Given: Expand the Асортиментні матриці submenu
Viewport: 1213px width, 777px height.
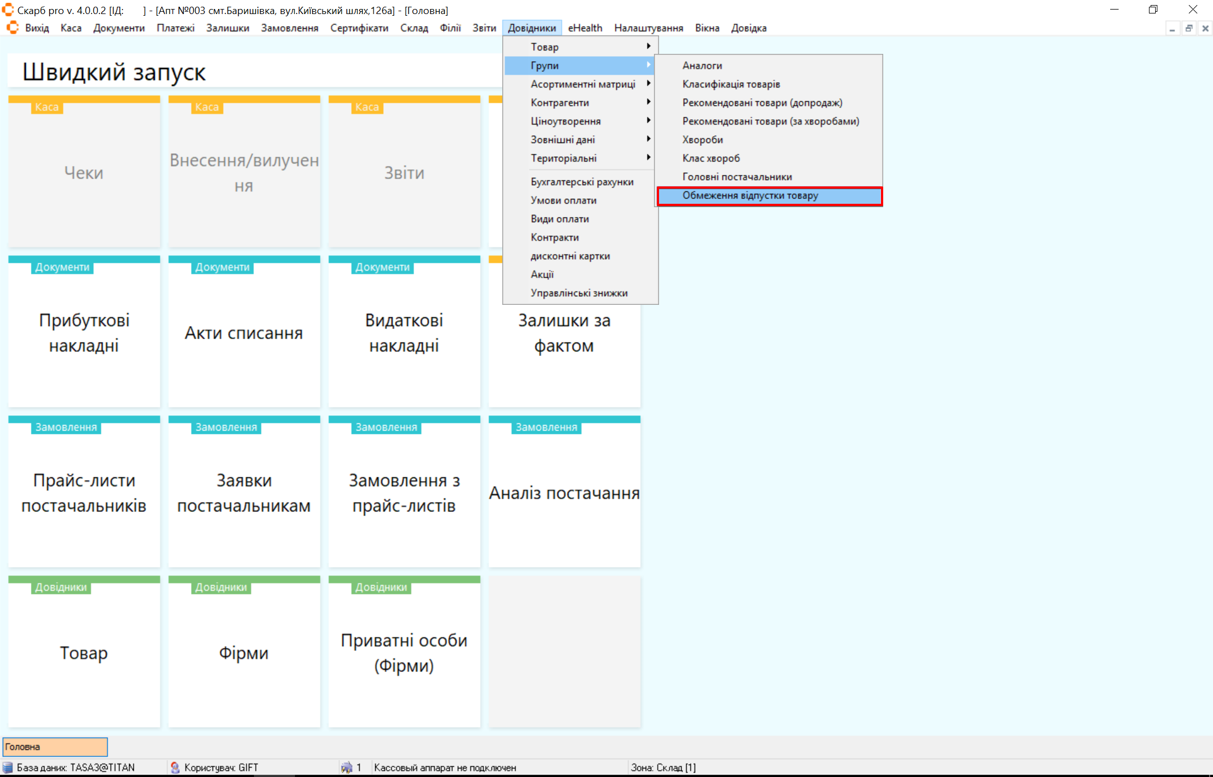Looking at the screenshot, I should click(583, 84).
